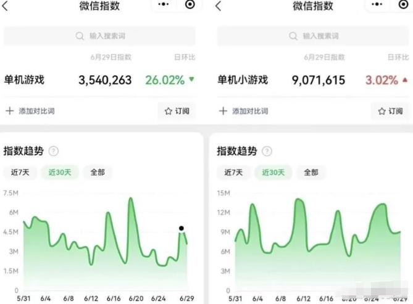Click plus icon beside 添加对比词 in 单机小游戏 panel

click(x=223, y=111)
